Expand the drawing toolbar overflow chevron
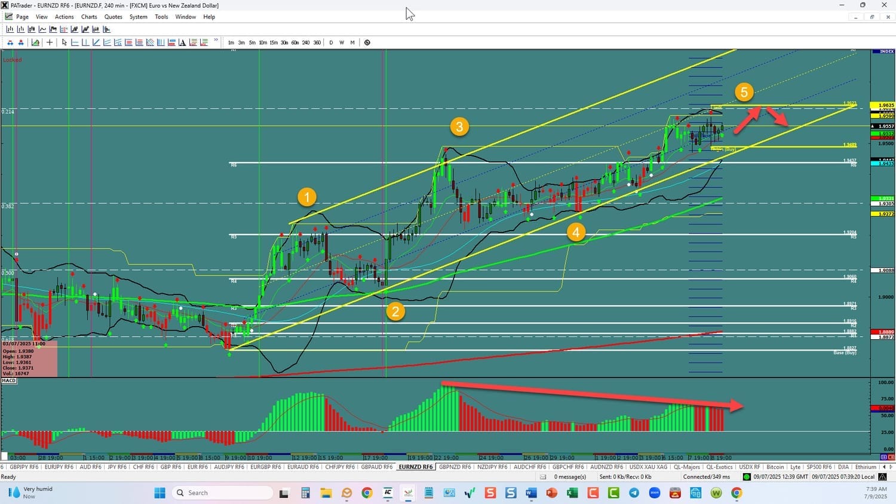 (x=216, y=41)
